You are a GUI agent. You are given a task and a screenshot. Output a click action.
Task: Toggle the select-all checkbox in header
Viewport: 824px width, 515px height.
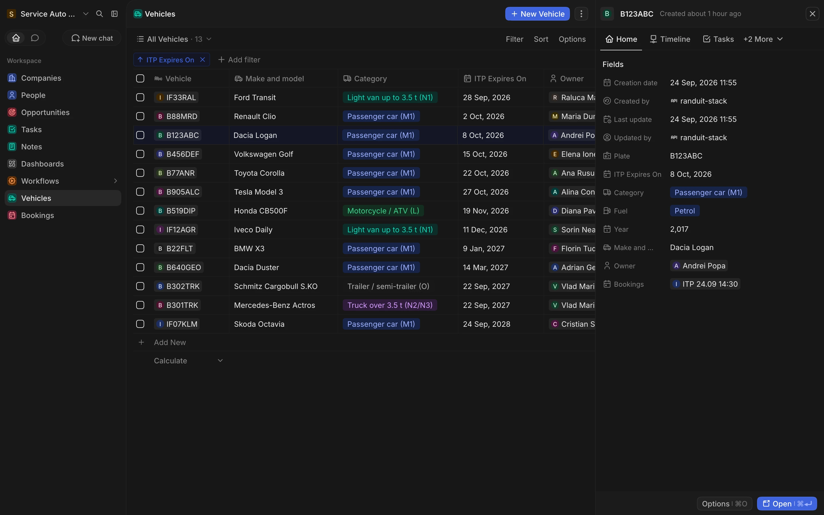coord(140,79)
